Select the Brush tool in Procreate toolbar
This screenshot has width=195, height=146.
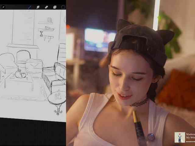[x=30, y=7]
